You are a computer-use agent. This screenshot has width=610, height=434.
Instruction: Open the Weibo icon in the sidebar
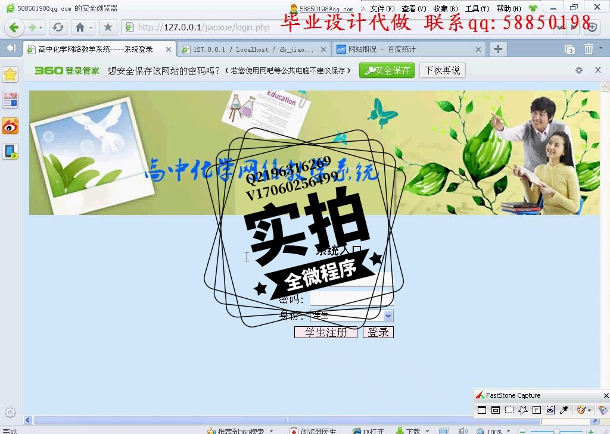pyautogui.click(x=10, y=126)
